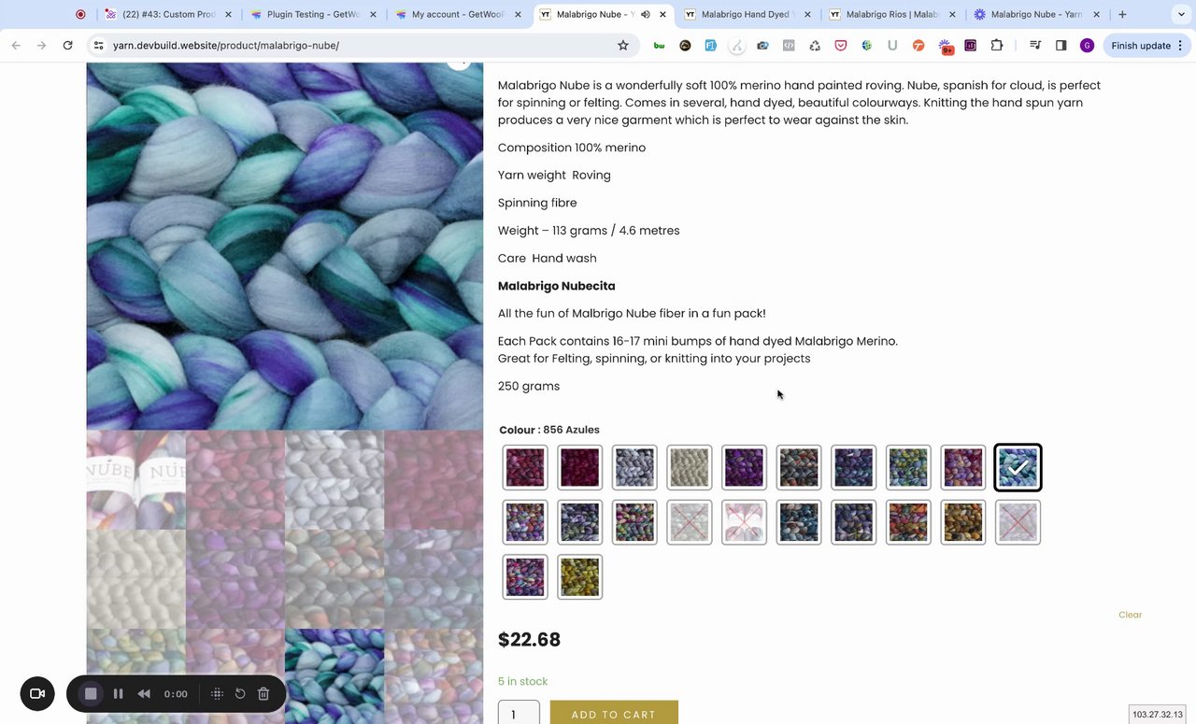The height and width of the screenshot is (724, 1196).
Task: Open the recorder dotted grid options
Action: [x=217, y=693]
